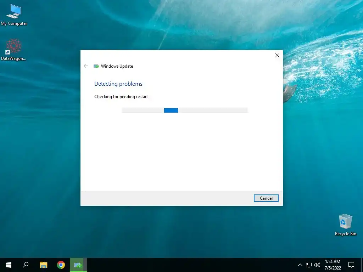Click the Detecting problems progress bar
This screenshot has height=272, width=363.
(185, 110)
